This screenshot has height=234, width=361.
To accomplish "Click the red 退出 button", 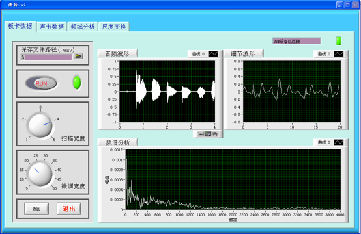I will [69, 209].
